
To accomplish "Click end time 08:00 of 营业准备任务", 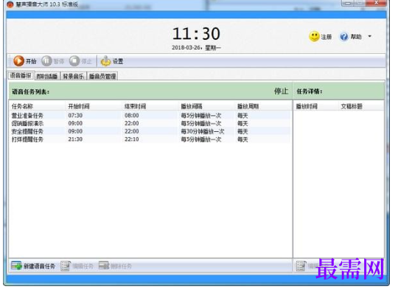I will (131, 115).
